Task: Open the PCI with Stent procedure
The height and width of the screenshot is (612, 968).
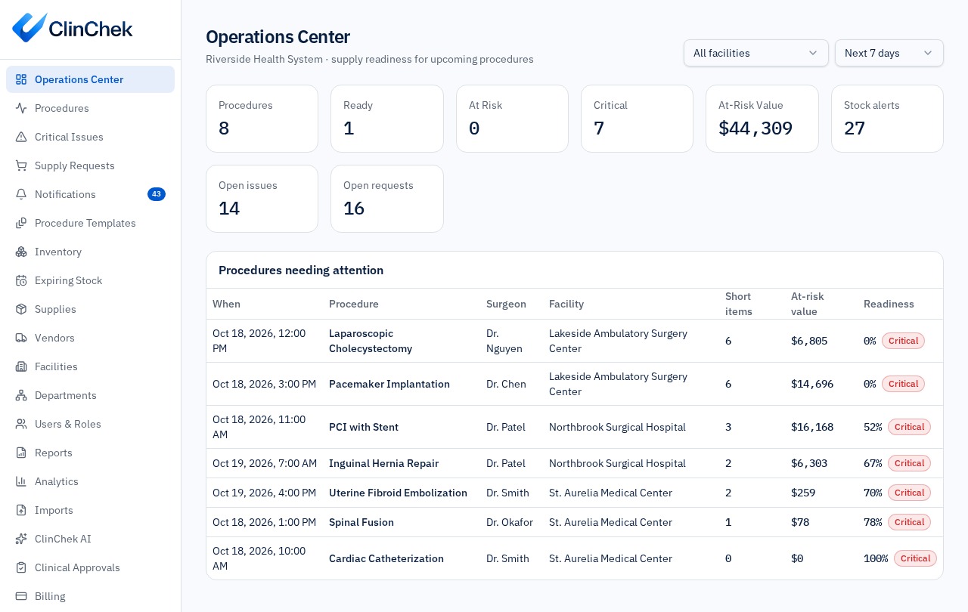Action: click(x=364, y=427)
